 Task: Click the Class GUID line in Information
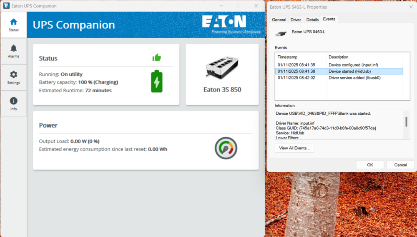click(326, 128)
